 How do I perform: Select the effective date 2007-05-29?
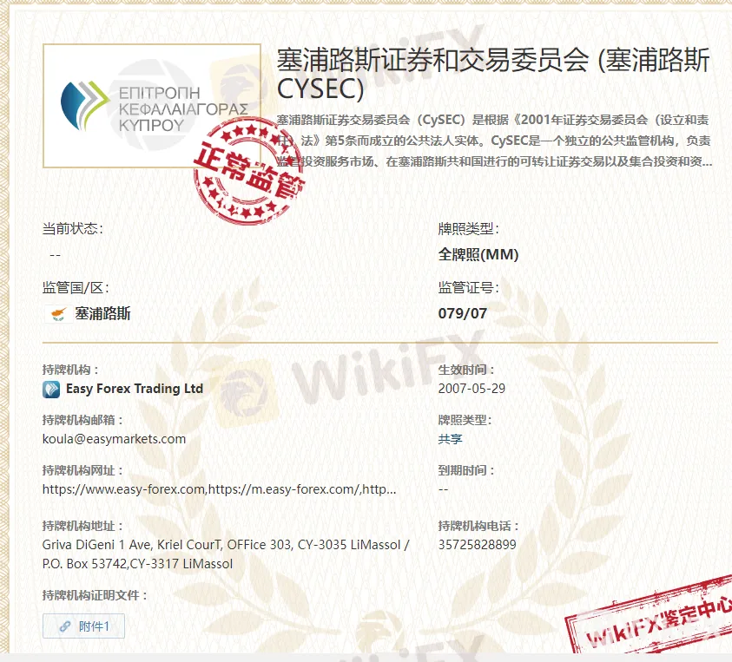(x=472, y=389)
